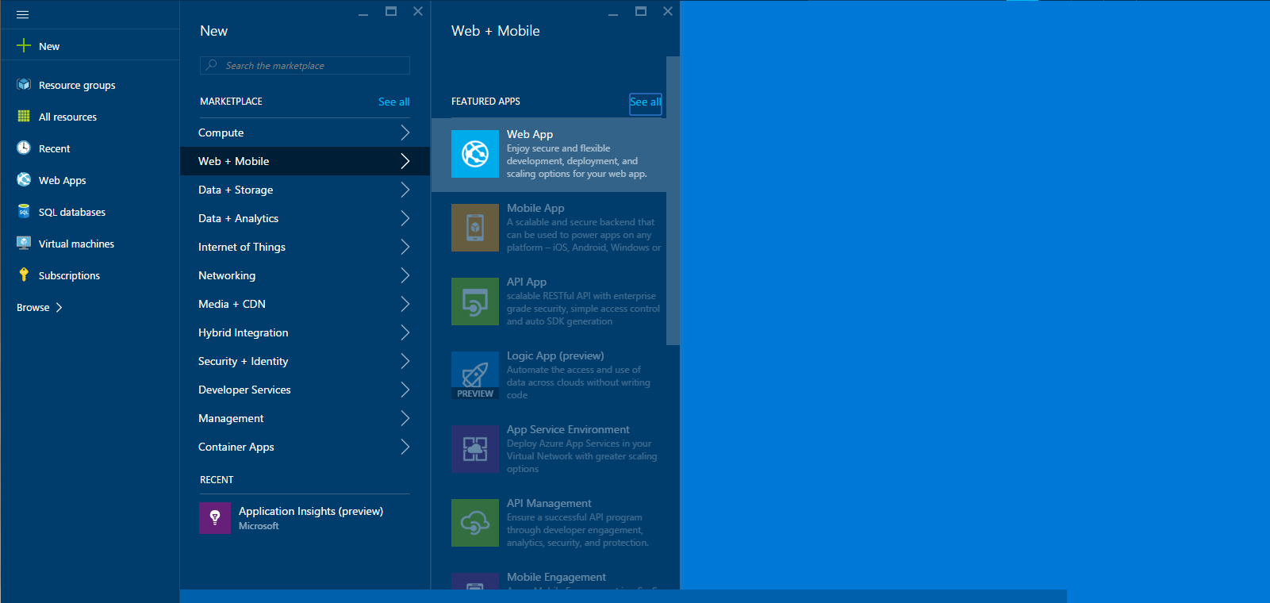
Task: Click the Mobile Engagement app title
Action: point(556,577)
